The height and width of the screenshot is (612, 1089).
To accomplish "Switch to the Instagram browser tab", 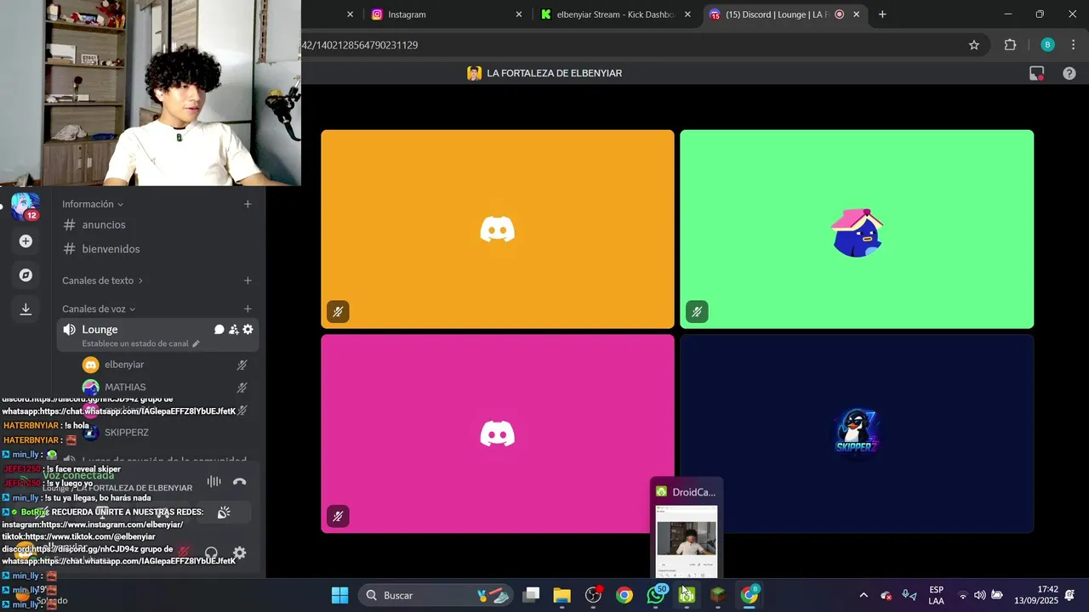I will click(447, 14).
